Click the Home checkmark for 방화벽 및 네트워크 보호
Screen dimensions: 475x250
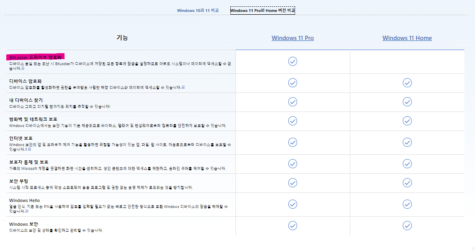tap(407, 121)
